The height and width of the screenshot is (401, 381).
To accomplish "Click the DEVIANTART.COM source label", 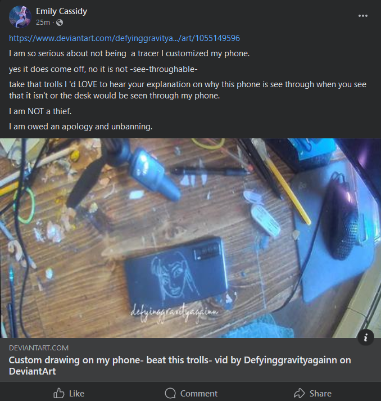I will point(39,348).
